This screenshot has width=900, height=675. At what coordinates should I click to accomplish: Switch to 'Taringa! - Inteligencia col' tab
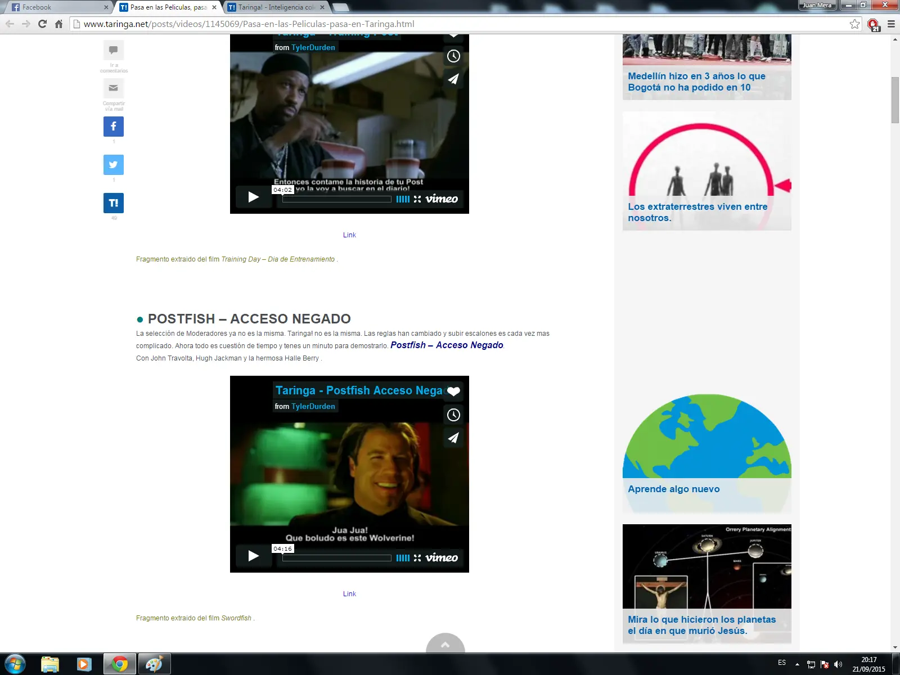[x=276, y=7]
